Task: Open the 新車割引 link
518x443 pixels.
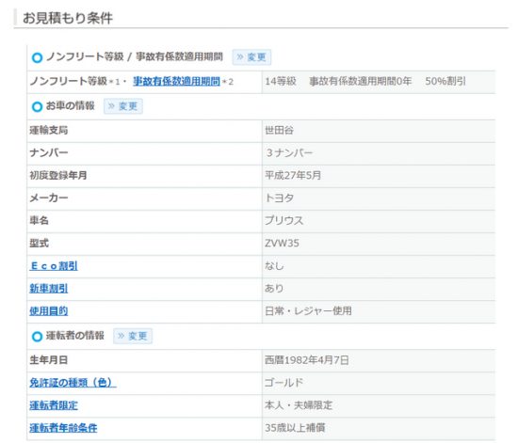Action: coord(49,289)
